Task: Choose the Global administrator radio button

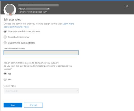Action: [5, 37]
